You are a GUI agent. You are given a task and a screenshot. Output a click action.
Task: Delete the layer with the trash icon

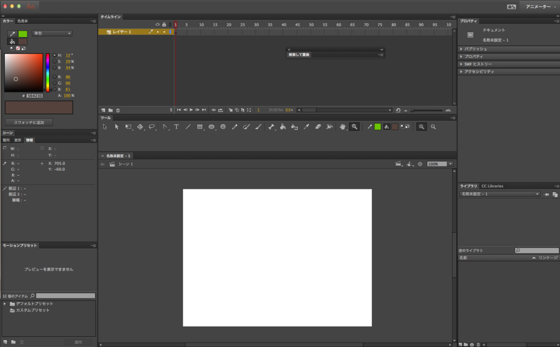(x=118, y=110)
